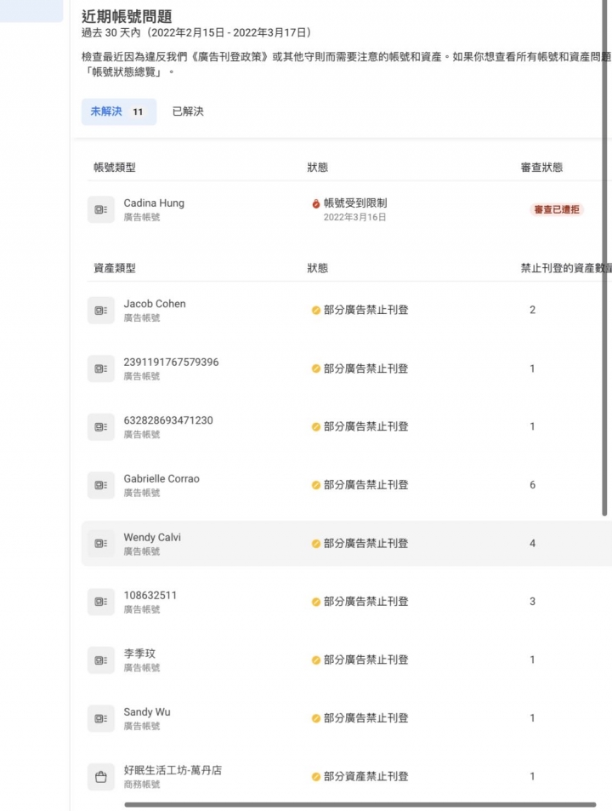Open the Gabrielle Corrao ad account

click(161, 479)
